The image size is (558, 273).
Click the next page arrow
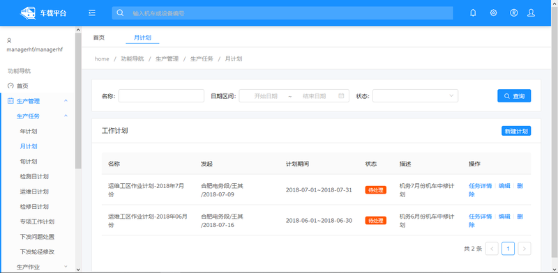pos(525,249)
